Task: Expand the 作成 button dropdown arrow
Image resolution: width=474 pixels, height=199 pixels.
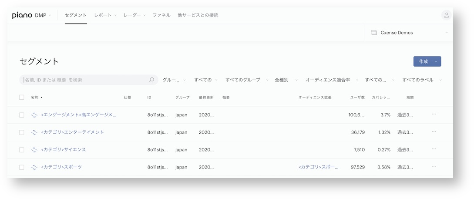Action: click(x=436, y=61)
